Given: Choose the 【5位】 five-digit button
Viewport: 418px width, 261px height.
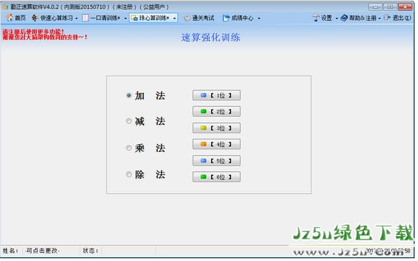Looking at the screenshot, I should [217, 161].
